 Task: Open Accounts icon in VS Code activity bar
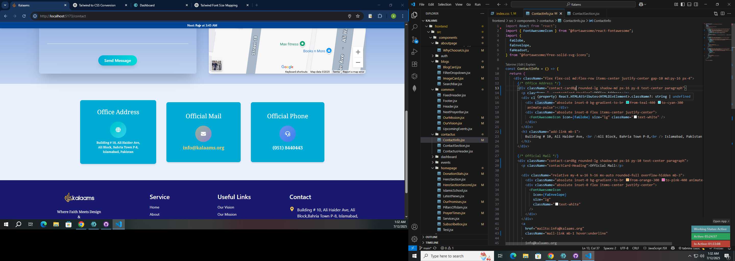coord(414,227)
